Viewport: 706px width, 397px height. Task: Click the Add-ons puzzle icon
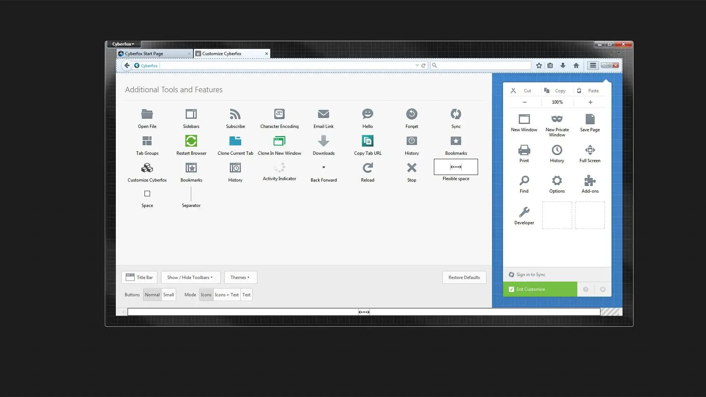pyautogui.click(x=590, y=180)
